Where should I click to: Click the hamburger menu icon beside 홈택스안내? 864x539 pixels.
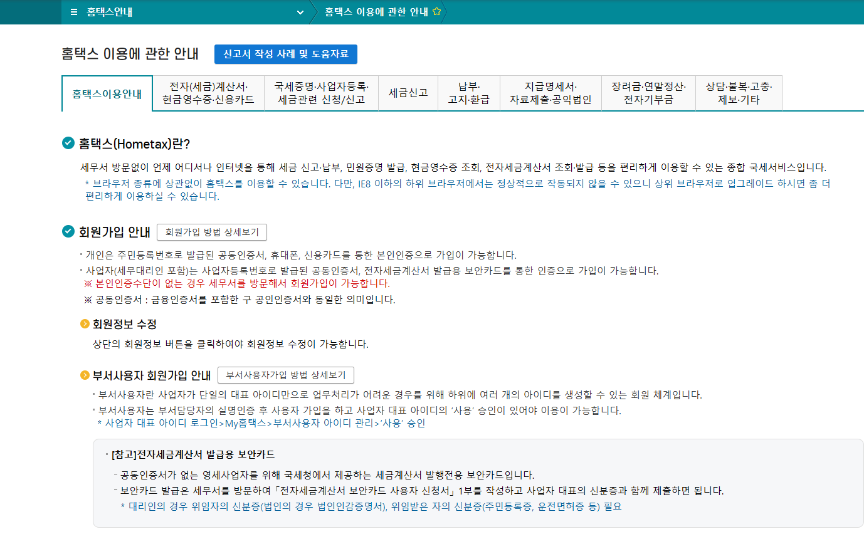coord(74,12)
